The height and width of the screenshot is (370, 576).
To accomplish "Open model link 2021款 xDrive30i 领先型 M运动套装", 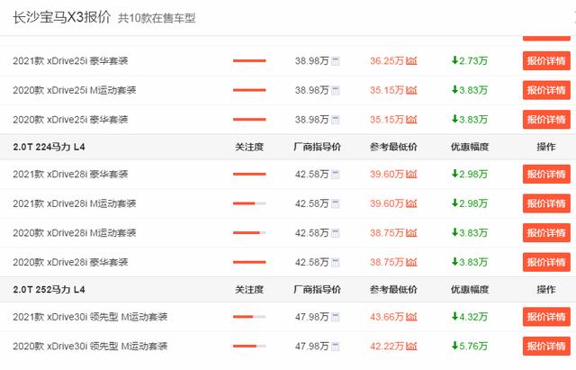I will [x=90, y=317].
